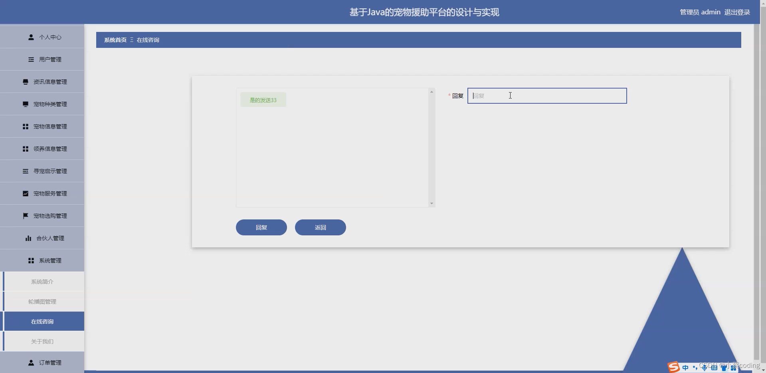Click the 订单管理 person icon
This screenshot has width=766, height=373.
31,363
